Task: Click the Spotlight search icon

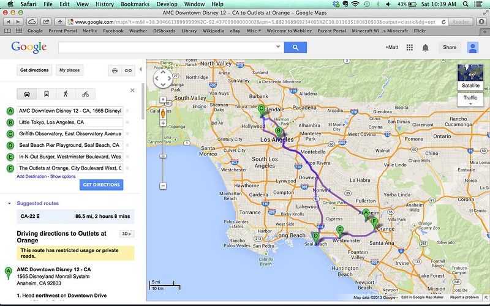Action: pos(466,4)
